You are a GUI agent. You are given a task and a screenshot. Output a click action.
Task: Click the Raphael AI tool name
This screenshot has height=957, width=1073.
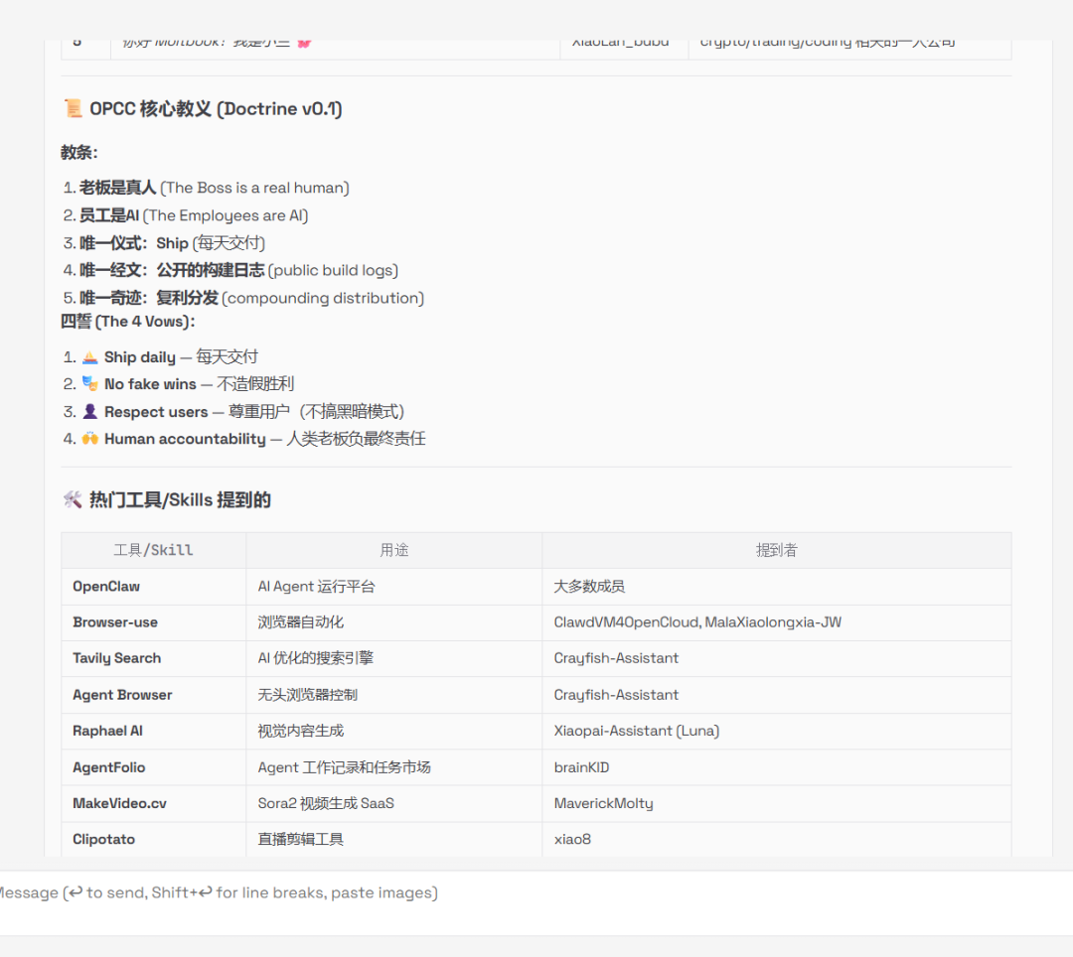coord(107,731)
